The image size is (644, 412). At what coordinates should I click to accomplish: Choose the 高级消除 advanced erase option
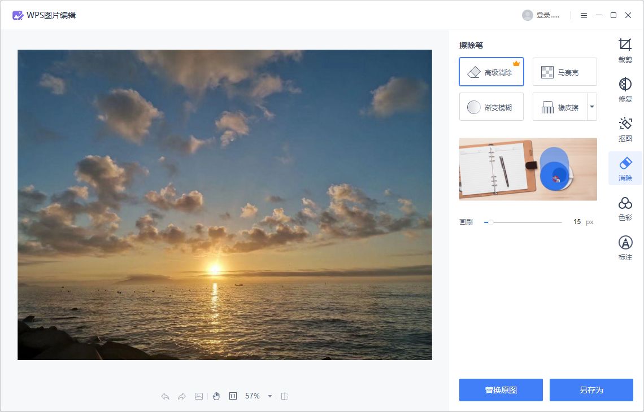[491, 72]
